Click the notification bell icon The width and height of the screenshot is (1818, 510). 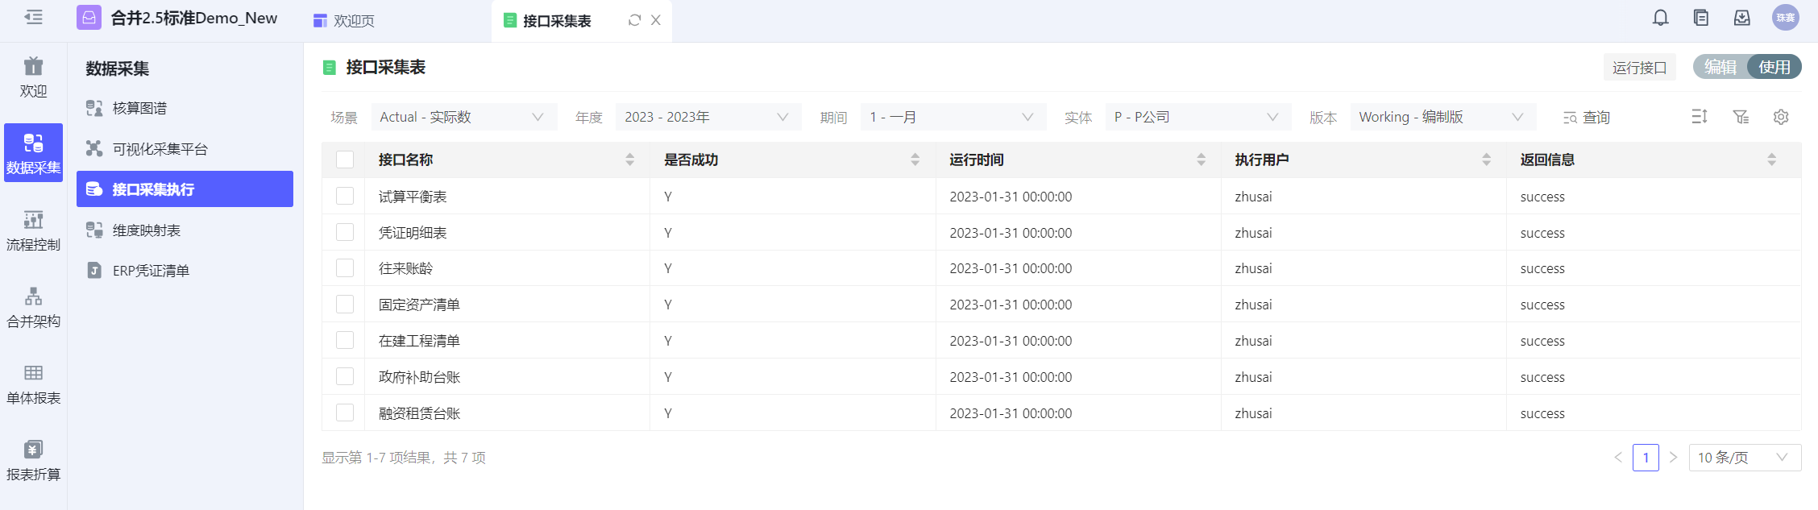click(x=1660, y=18)
